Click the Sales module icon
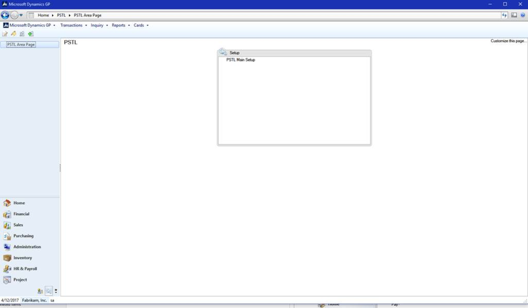This screenshot has width=528, height=308. click(7, 225)
